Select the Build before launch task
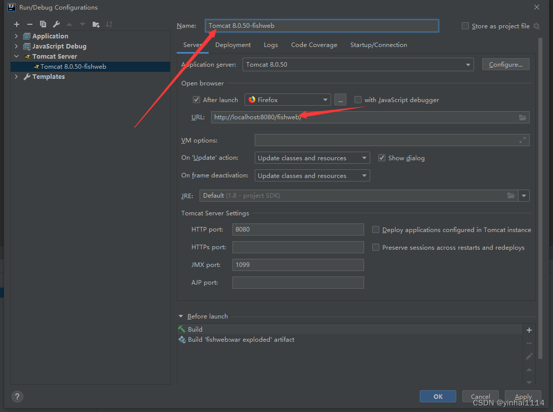Image resolution: width=553 pixels, height=412 pixels. coord(349,329)
